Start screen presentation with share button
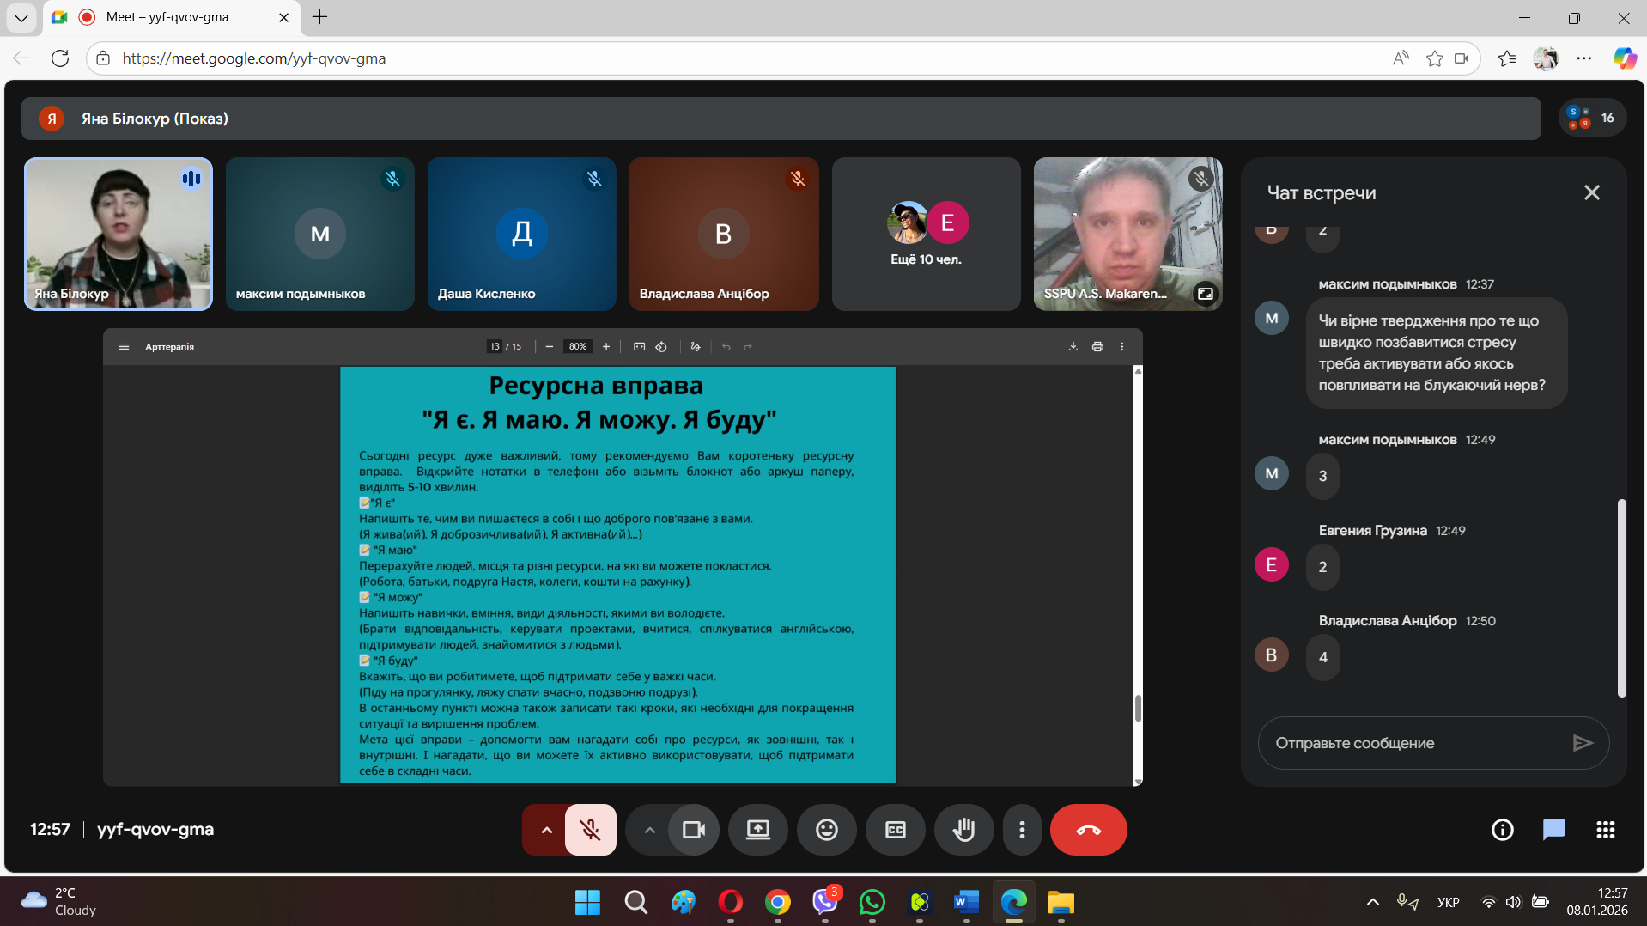This screenshot has width=1647, height=926. [757, 830]
